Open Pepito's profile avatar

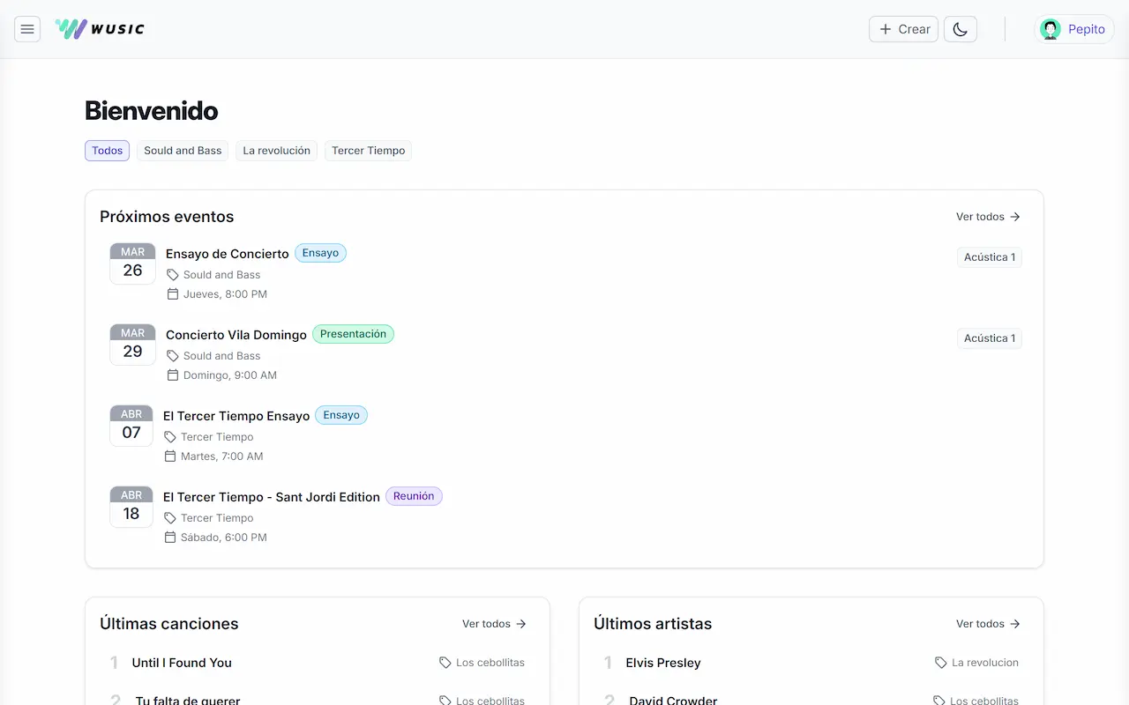click(1050, 28)
